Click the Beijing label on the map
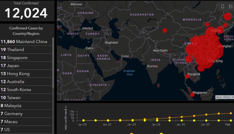The width and height of the screenshot is (234, 134). [216, 31]
